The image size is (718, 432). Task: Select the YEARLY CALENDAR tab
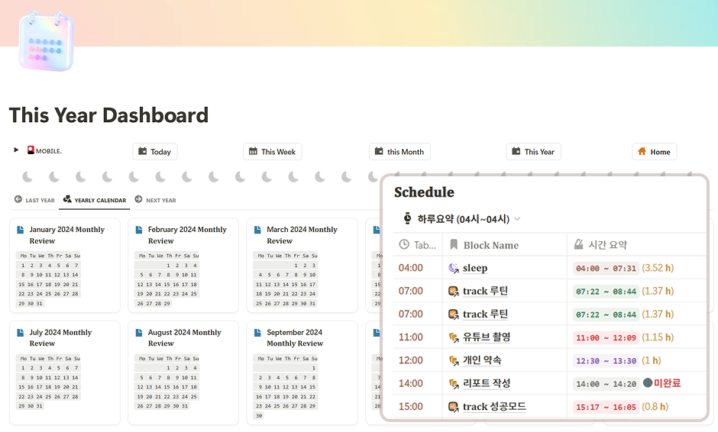(94, 200)
